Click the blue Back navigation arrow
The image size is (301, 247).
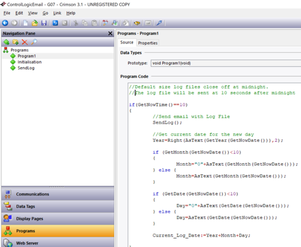click(x=5, y=23)
